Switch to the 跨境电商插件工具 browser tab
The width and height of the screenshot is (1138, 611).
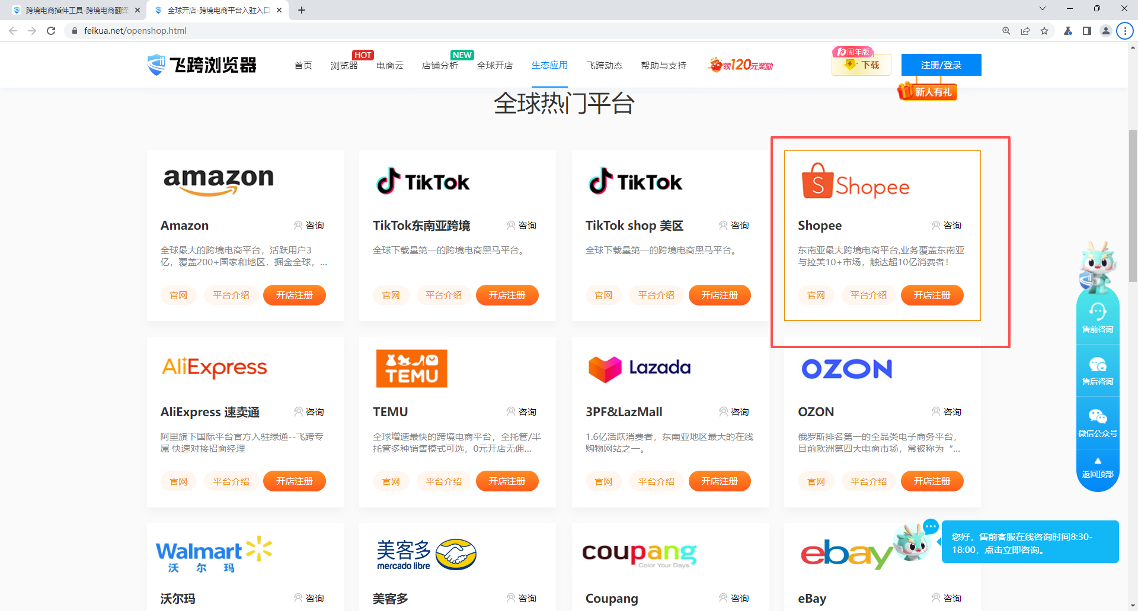point(76,10)
